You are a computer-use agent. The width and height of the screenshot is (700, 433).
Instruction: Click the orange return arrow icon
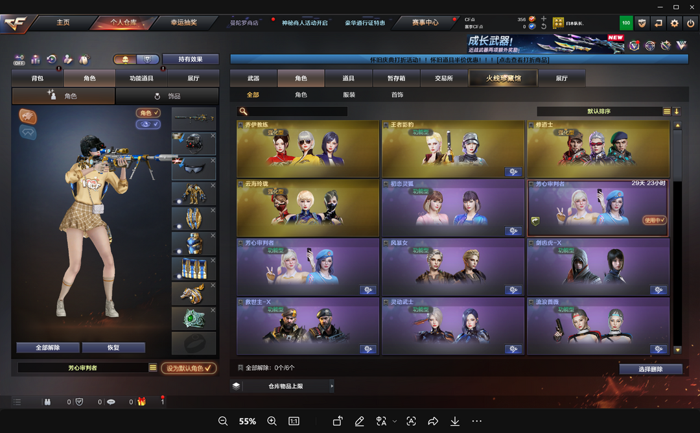(659, 23)
